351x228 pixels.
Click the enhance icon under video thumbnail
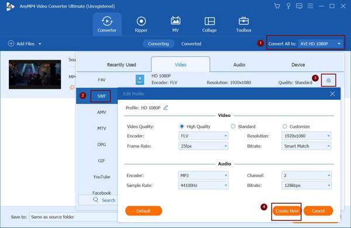pyautogui.click(x=72, y=88)
